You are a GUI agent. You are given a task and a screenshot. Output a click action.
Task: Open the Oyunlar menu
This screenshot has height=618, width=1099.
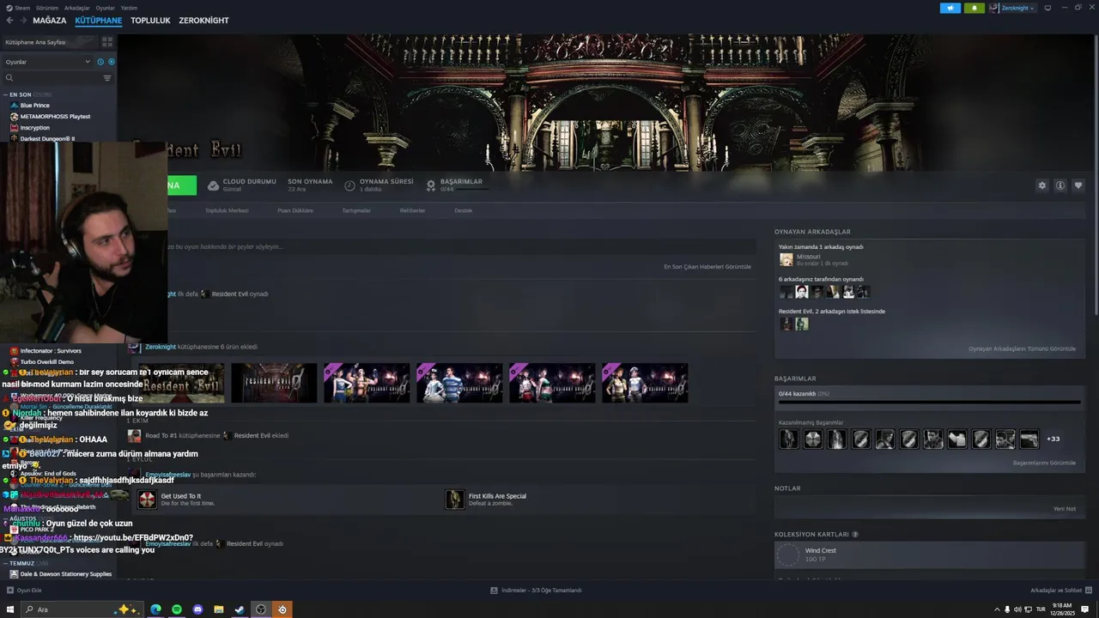coord(105,8)
